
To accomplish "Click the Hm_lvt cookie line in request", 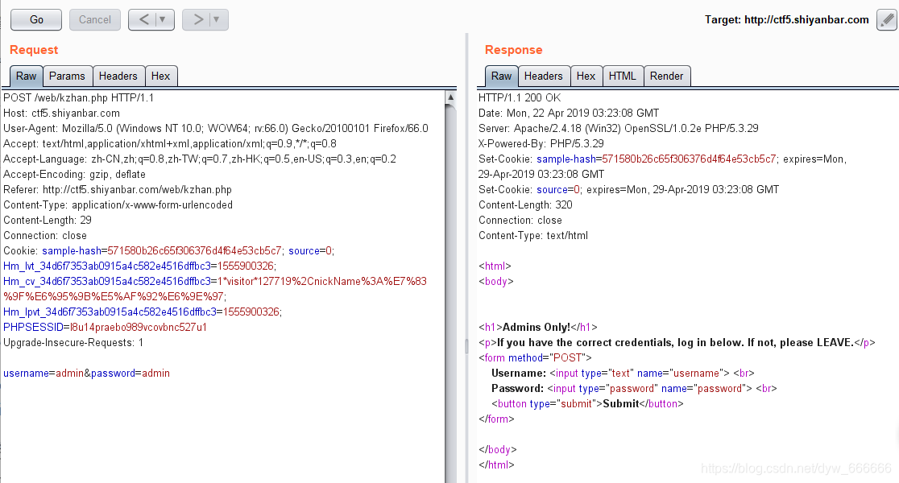I will coord(140,266).
